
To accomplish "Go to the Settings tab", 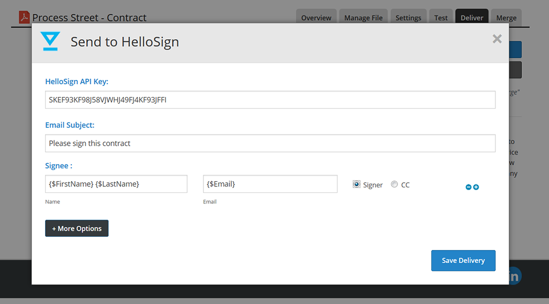I will (x=408, y=18).
